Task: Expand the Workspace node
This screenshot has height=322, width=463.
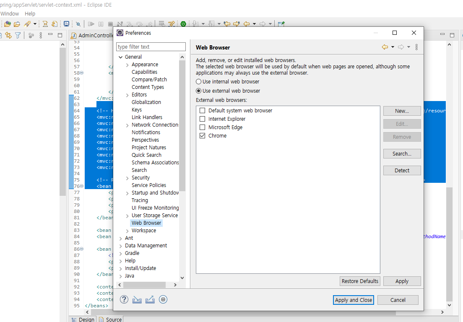Action: [127, 231]
